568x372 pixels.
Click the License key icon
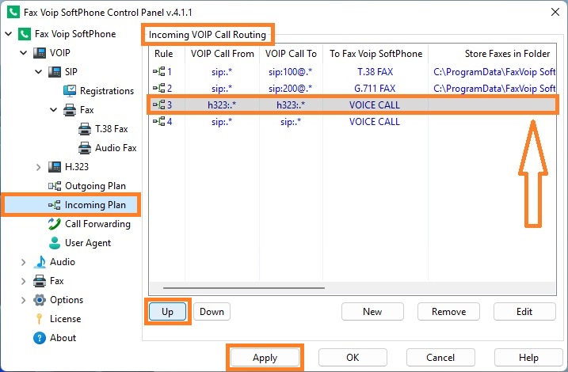tap(40, 319)
